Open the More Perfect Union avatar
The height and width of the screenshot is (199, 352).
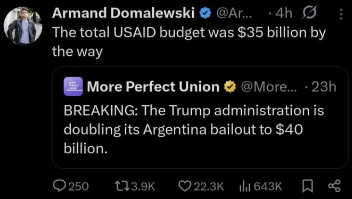click(x=73, y=87)
